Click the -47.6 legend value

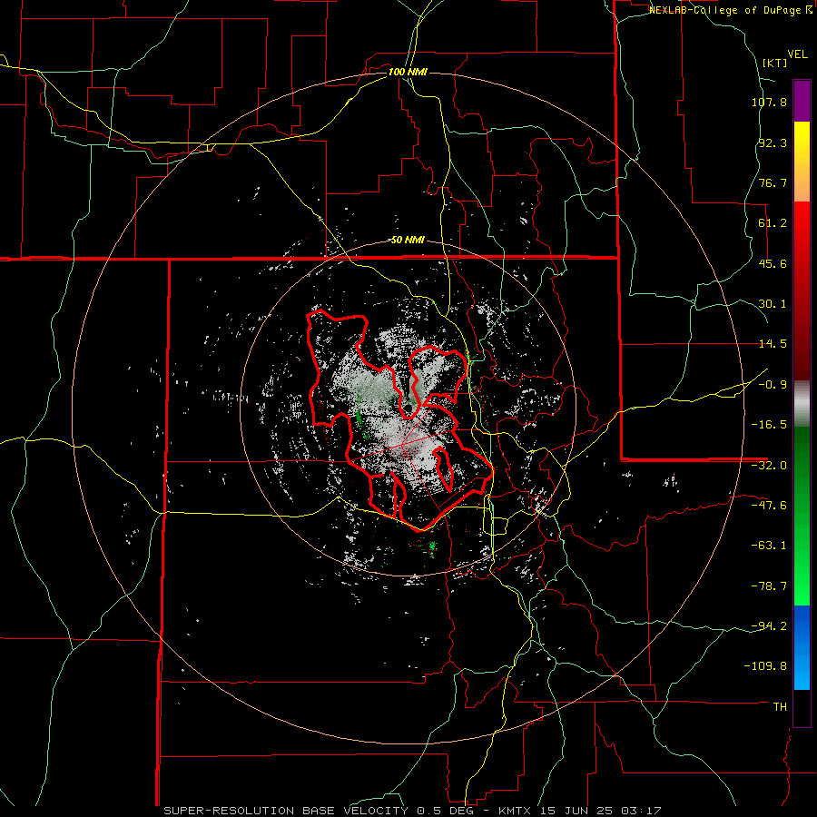(769, 506)
